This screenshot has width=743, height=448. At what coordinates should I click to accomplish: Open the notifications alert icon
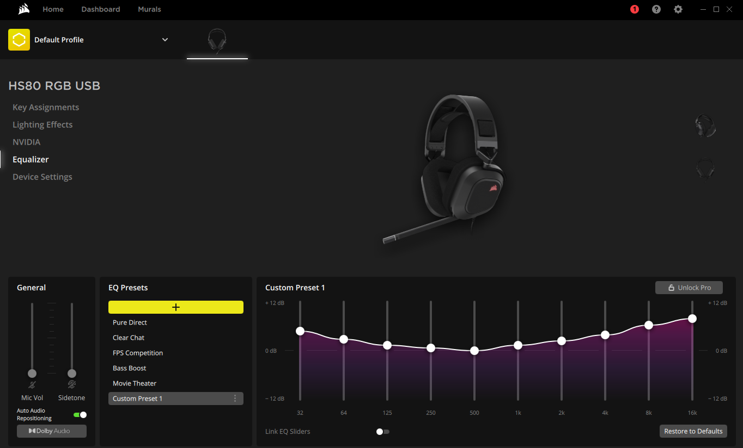pos(635,9)
